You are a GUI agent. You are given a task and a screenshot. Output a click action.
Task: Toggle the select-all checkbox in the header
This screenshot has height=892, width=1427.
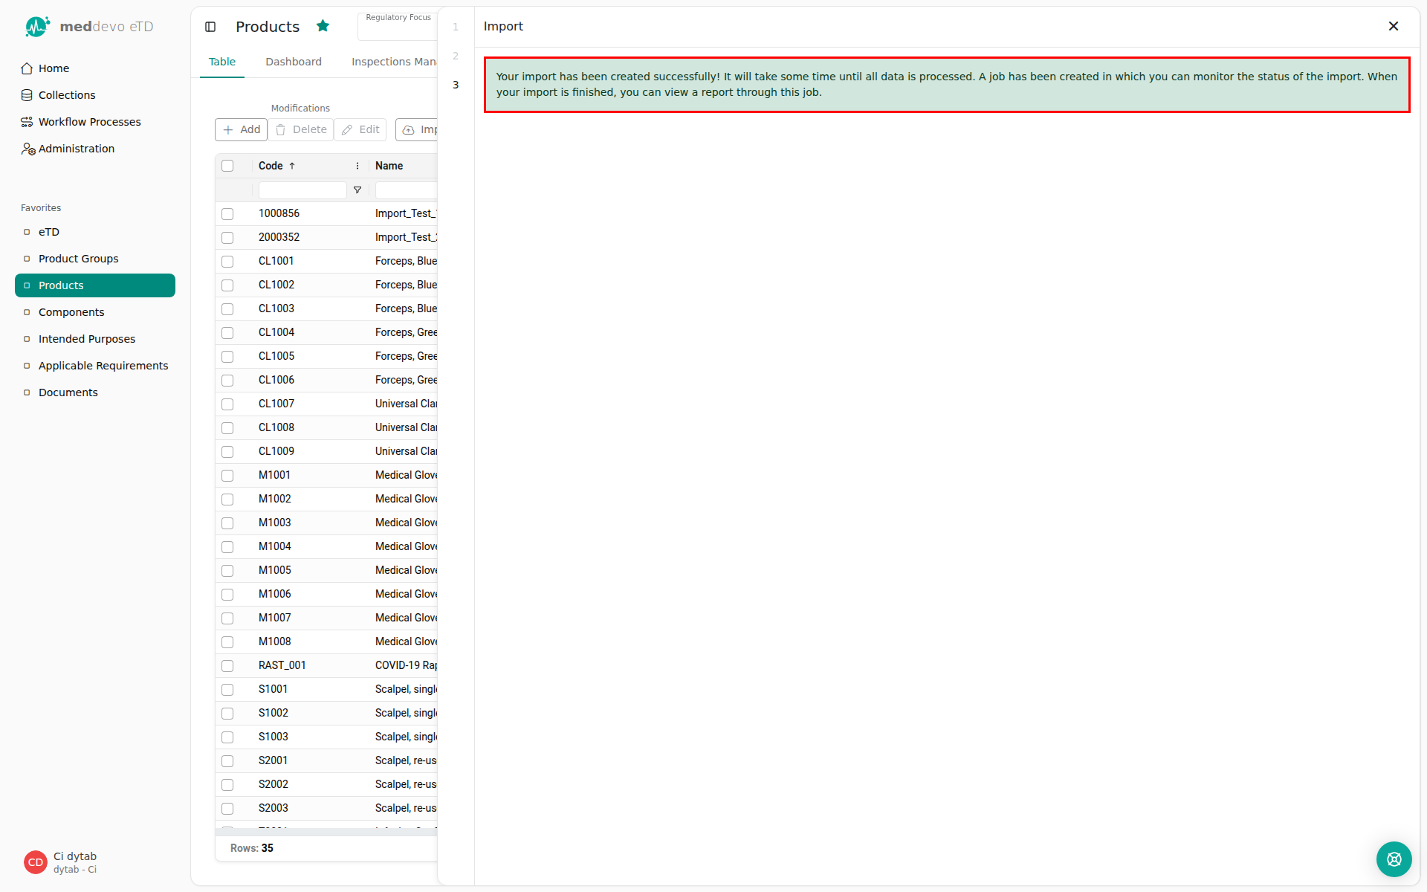click(x=227, y=167)
